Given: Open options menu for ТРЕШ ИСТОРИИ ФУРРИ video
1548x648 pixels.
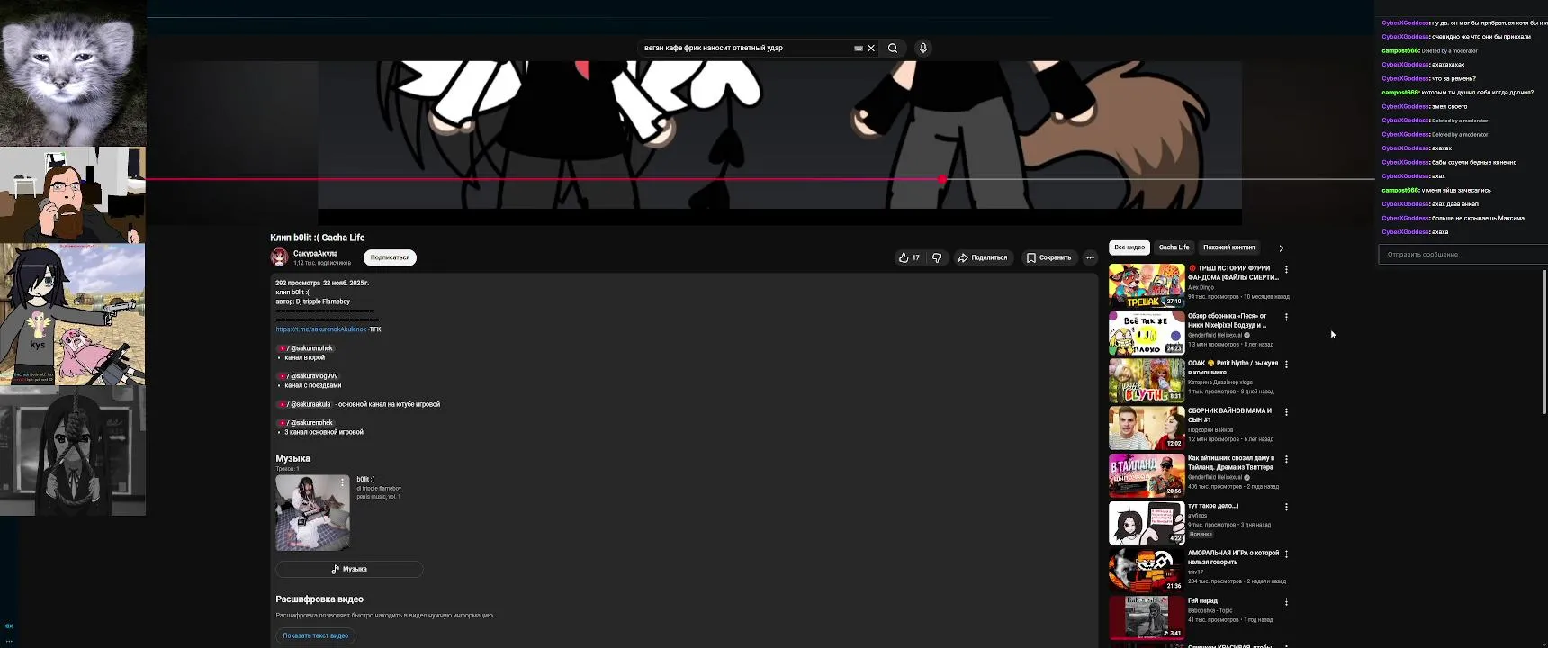Looking at the screenshot, I should (x=1286, y=269).
